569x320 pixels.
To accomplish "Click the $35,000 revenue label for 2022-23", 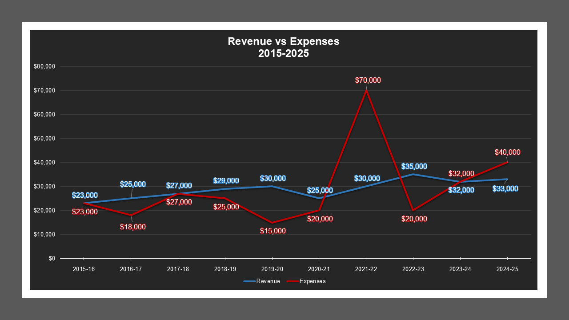I will (x=413, y=166).
